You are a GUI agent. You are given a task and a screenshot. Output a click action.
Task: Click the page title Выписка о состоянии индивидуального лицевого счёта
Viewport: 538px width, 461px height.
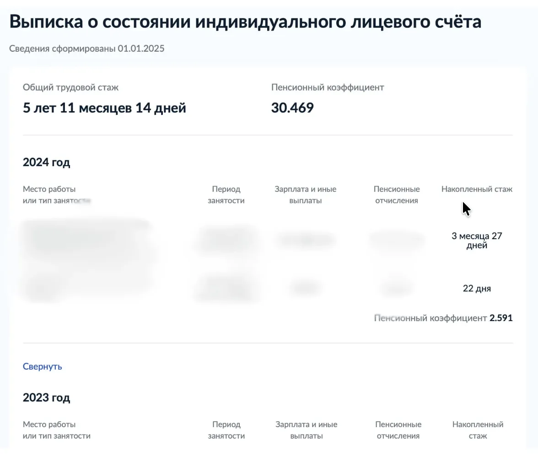point(245,22)
